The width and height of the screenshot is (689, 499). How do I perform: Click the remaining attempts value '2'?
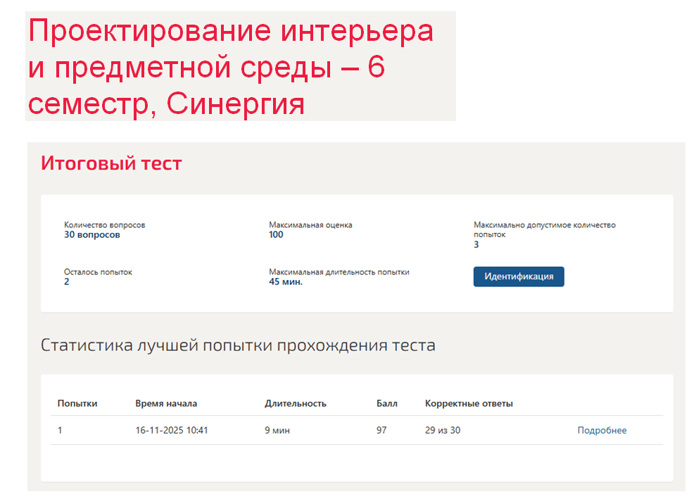click(x=67, y=282)
